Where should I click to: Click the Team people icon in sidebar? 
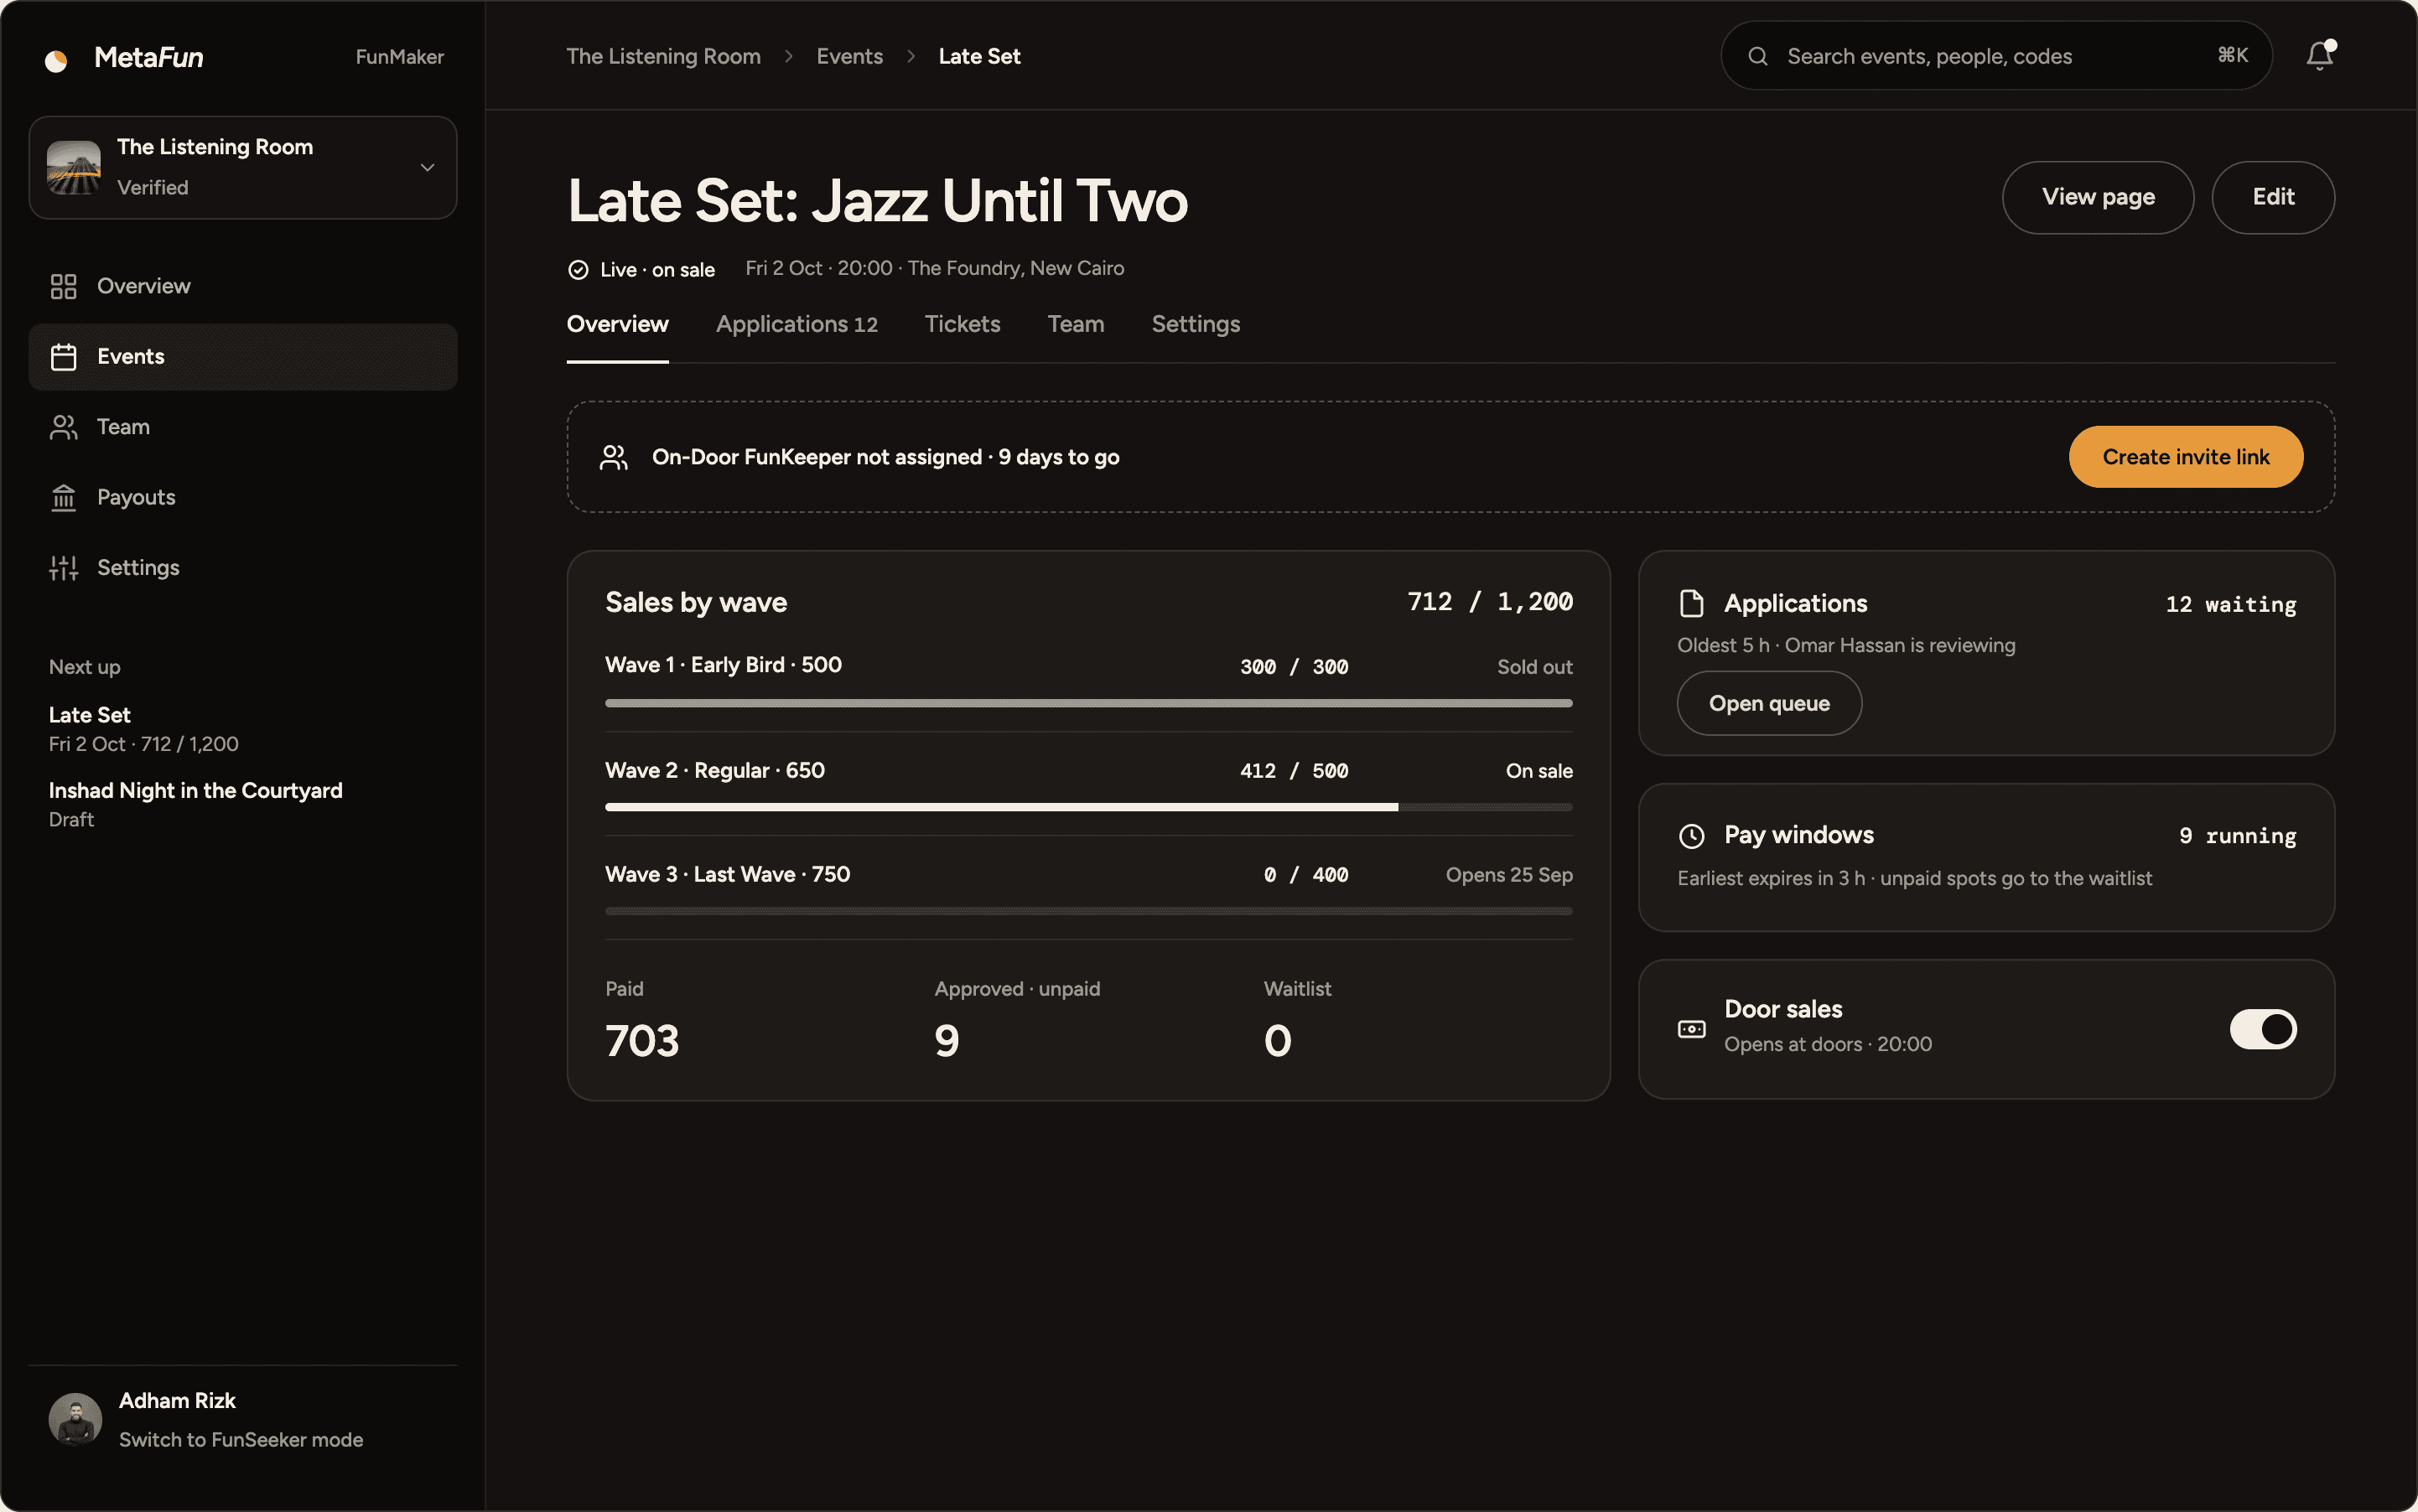pos(63,427)
